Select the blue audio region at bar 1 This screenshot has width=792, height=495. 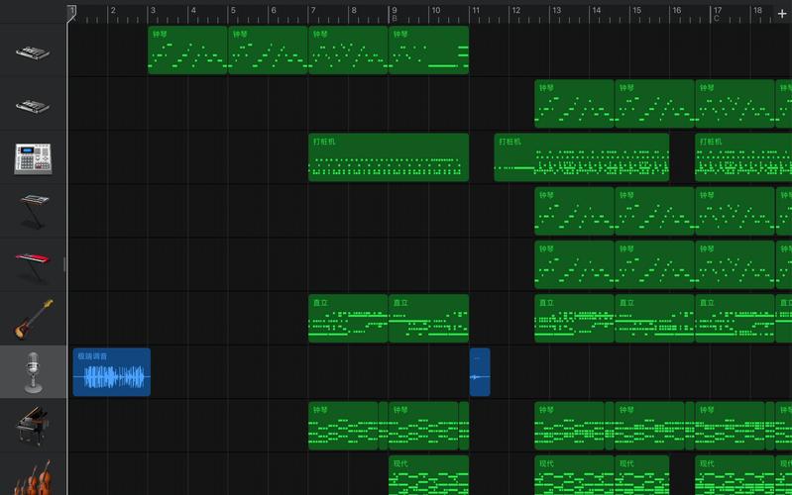click(112, 372)
